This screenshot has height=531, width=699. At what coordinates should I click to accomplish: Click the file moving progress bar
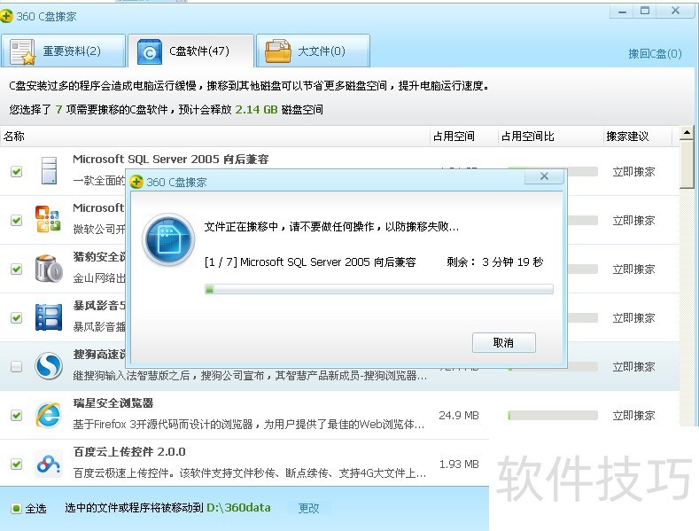378,289
